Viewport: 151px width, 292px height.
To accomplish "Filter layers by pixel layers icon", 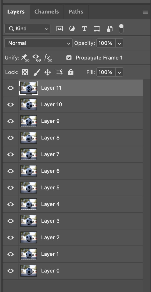I will (x=60, y=29).
